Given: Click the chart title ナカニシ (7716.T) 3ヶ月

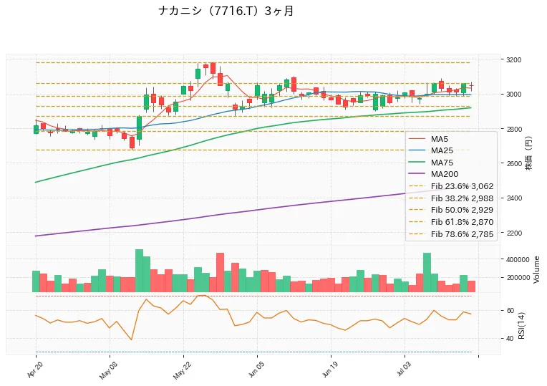Looking at the screenshot, I should pyautogui.click(x=226, y=11).
